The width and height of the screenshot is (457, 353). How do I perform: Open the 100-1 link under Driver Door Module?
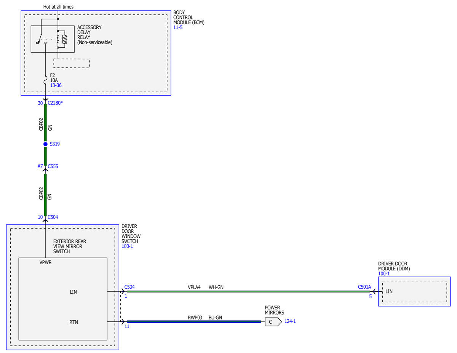click(x=384, y=274)
